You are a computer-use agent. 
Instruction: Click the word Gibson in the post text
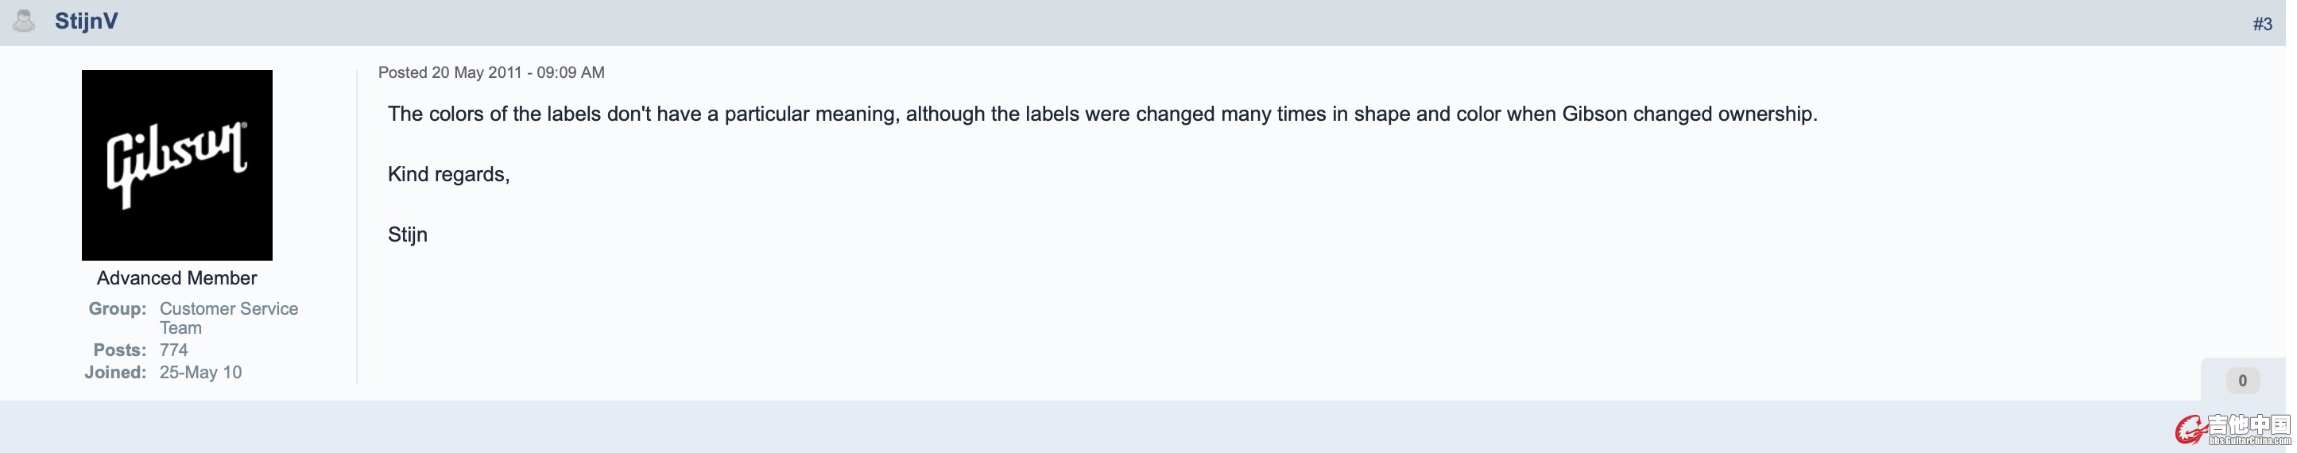1594,114
